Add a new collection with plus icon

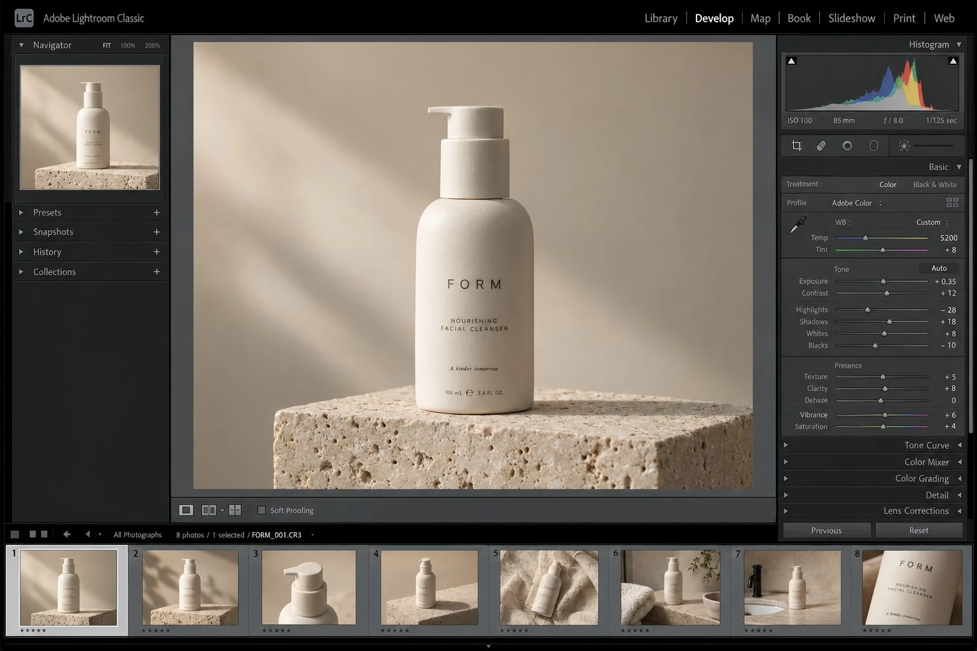point(156,271)
